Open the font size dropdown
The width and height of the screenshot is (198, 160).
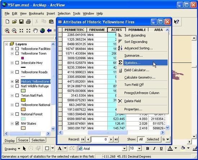coord(139,148)
